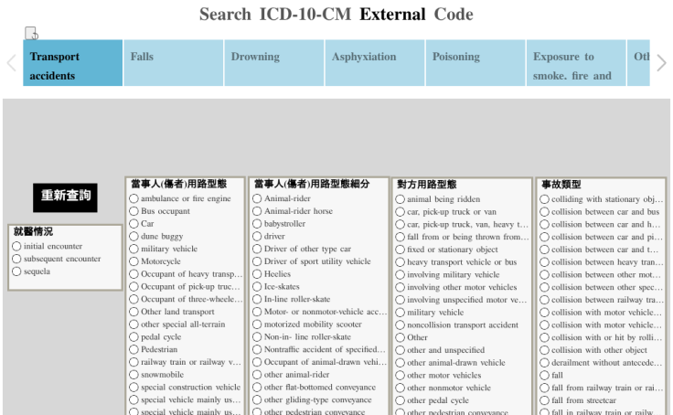
Task: Choose subsequent encounter option
Action: [16, 259]
